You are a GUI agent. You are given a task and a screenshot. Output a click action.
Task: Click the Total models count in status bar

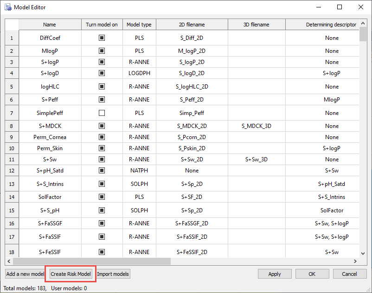coord(25,288)
